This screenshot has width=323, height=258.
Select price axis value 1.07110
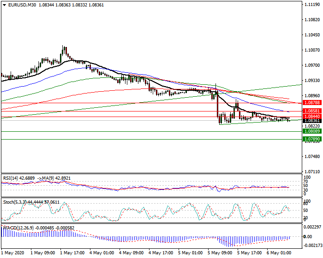312,171
